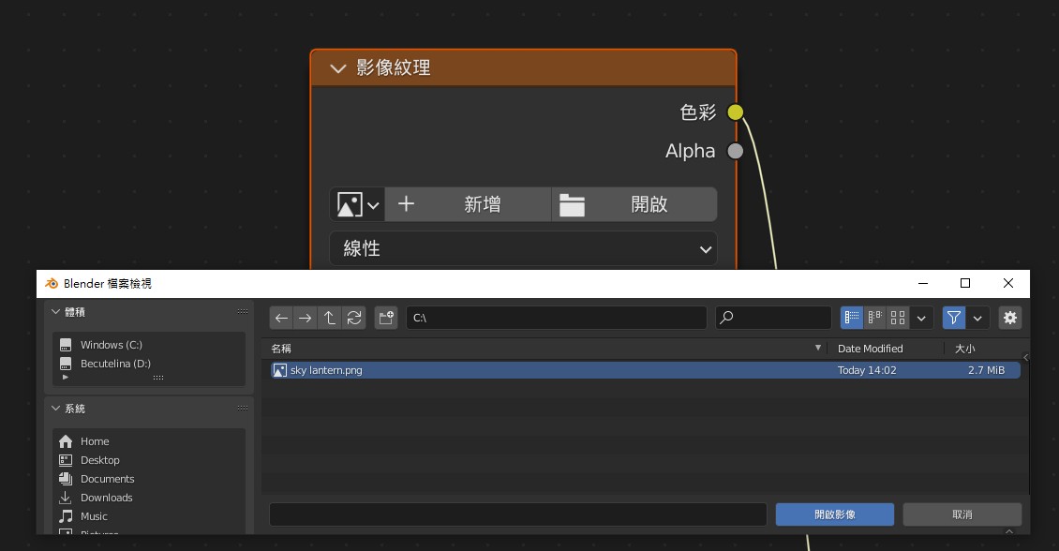This screenshot has width=1059, height=551.
Task: Switch to vertical list display mode
Action: pyautogui.click(x=852, y=318)
